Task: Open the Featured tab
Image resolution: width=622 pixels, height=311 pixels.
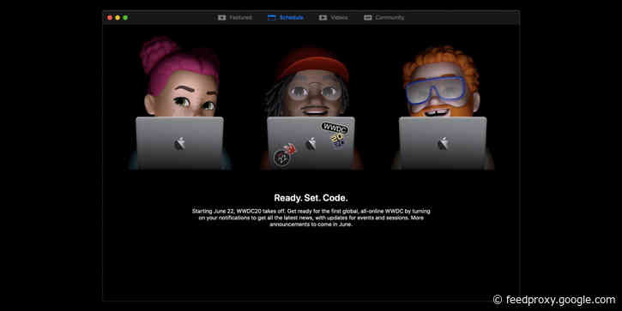Action: (235, 17)
